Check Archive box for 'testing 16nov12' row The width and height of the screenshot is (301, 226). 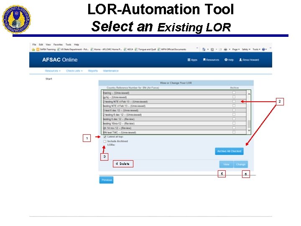pyautogui.click(x=234, y=123)
